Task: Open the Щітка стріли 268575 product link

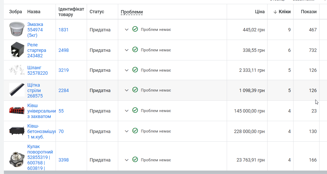Action: (x=35, y=90)
